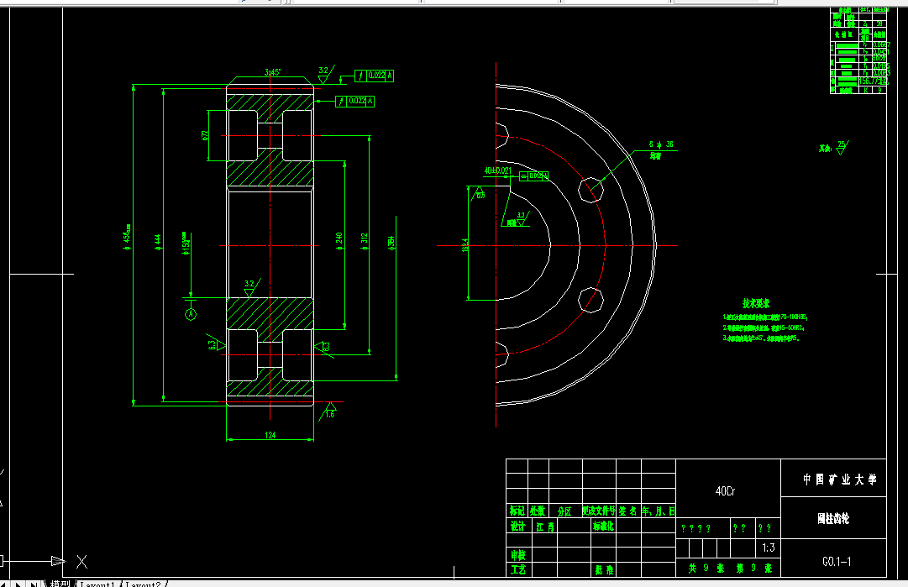
Task: Open the Layout1 tab
Action: pos(97,584)
